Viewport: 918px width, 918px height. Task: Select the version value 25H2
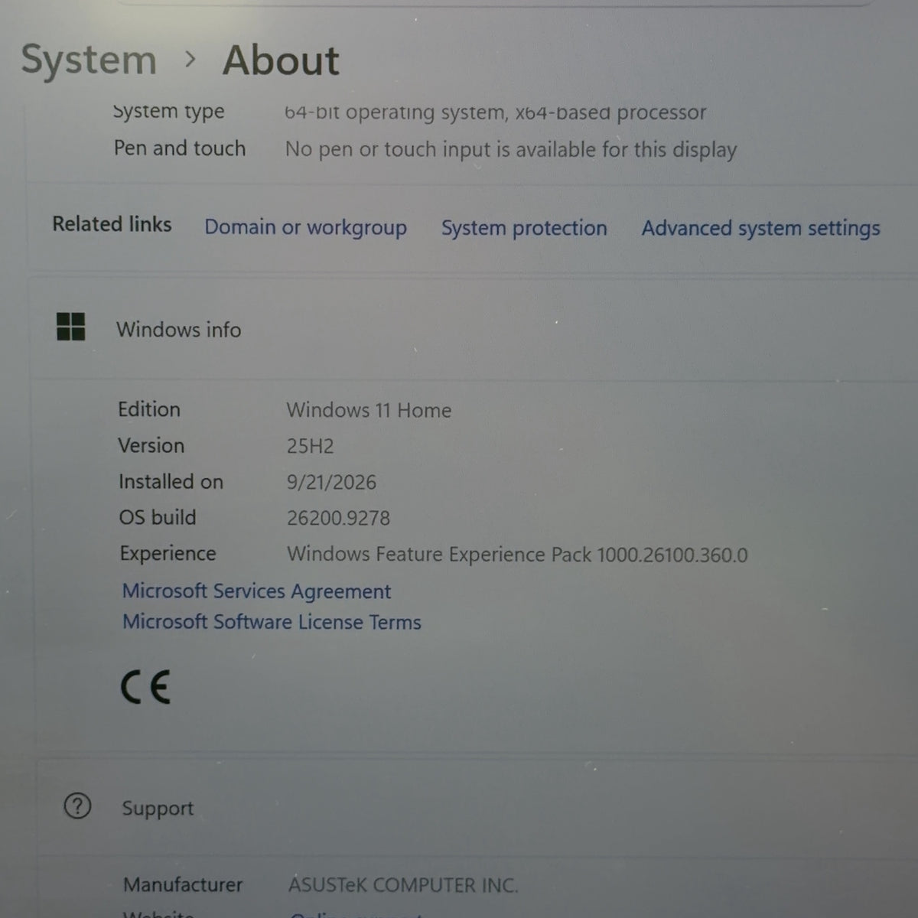(x=310, y=446)
